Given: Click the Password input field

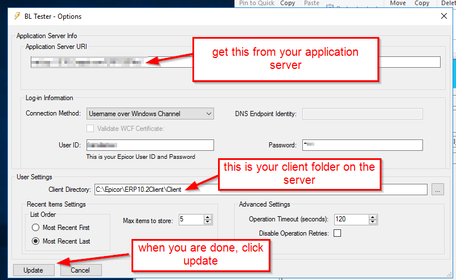Looking at the screenshot, I should tap(363, 145).
